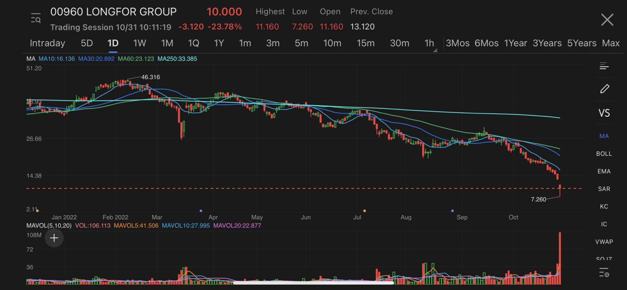Click the MAVOL(5,10,20) indicator label
The image size is (627, 290).
[49, 226]
